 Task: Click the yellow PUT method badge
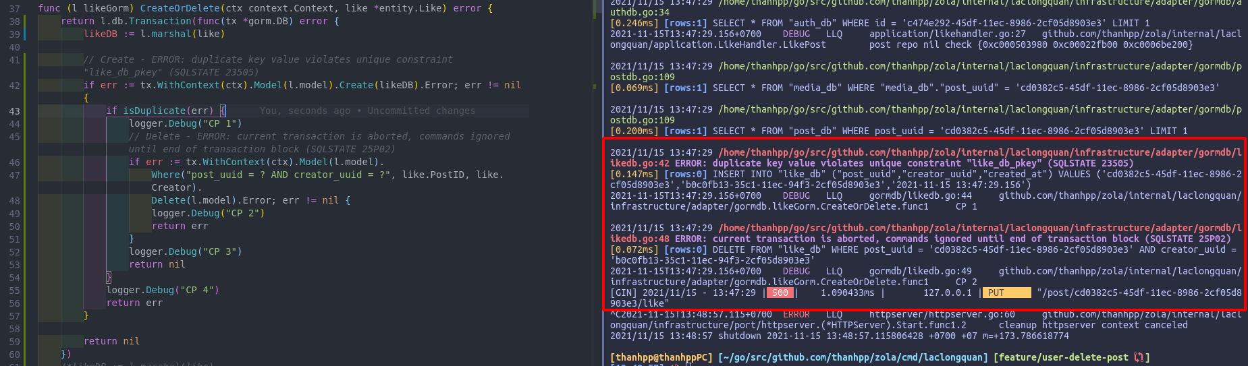point(1008,293)
